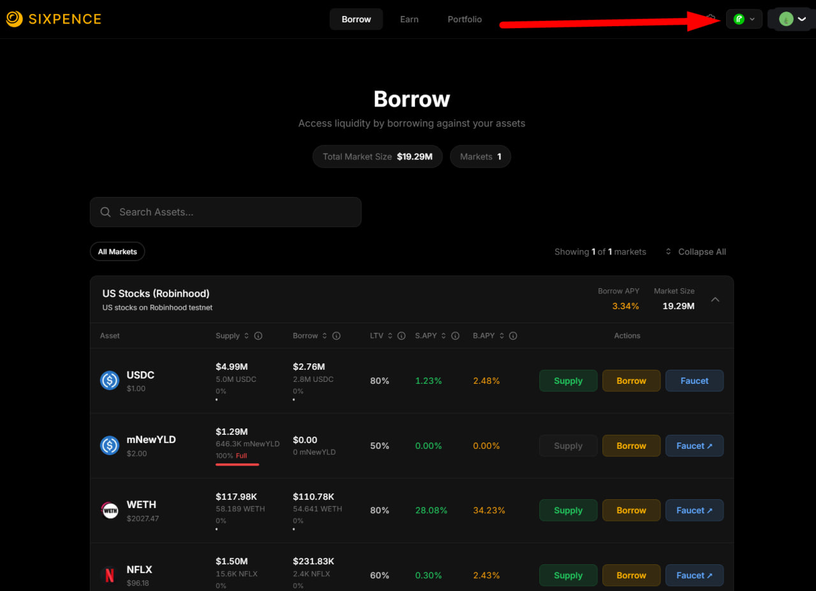816x591 pixels.
Task: Click the 50% LTV value
Action: coord(379,446)
